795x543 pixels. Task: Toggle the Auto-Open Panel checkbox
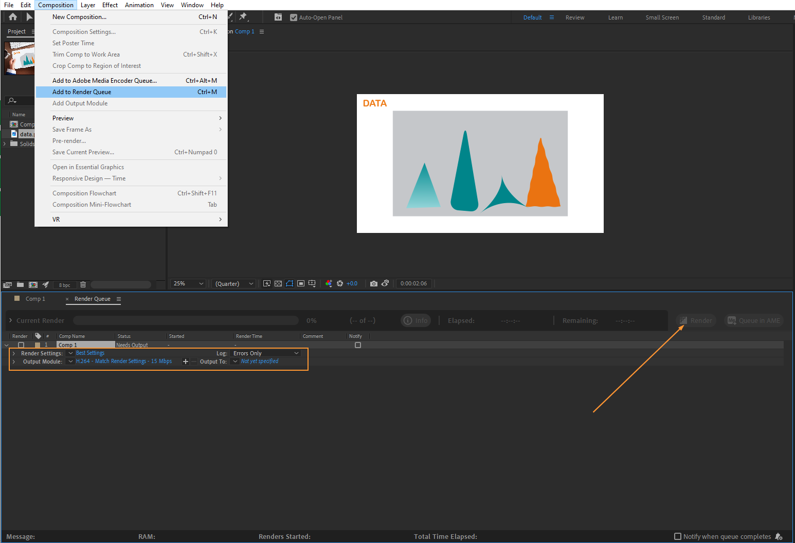(294, 17)
